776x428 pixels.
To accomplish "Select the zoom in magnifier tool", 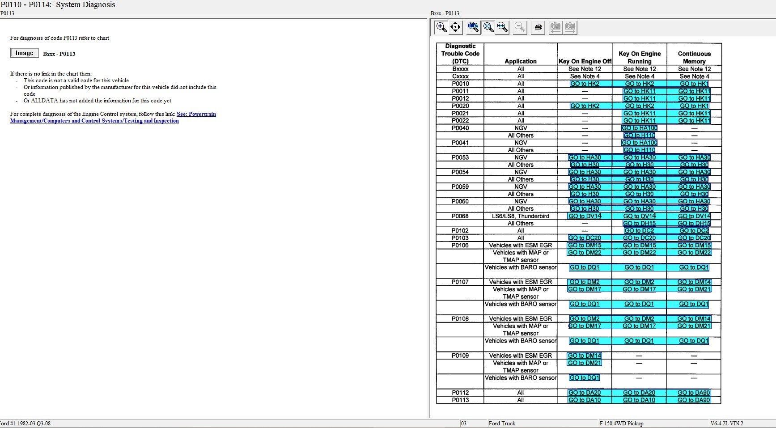I will (x=441, y=27).
